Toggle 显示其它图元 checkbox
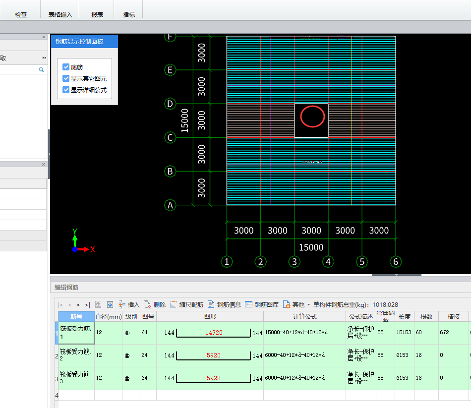Screen dimensions: 471x408 click(x=66, y=78)
